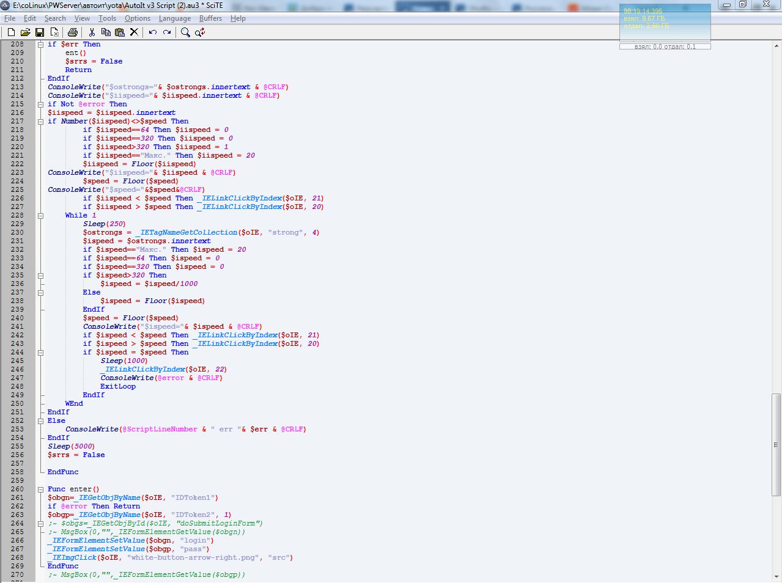The width and height of the screenshot is (782, 583).
Task: Click the Replace icon in the toolbar
Action: 200,32
